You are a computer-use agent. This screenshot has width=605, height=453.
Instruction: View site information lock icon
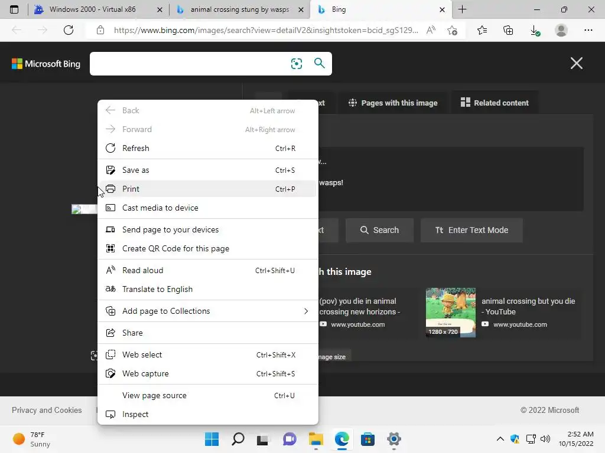click(100, 30)
